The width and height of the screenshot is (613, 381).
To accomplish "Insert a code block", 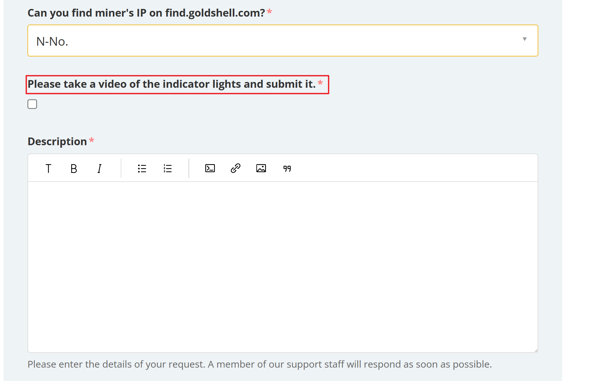I will [210, 168].
